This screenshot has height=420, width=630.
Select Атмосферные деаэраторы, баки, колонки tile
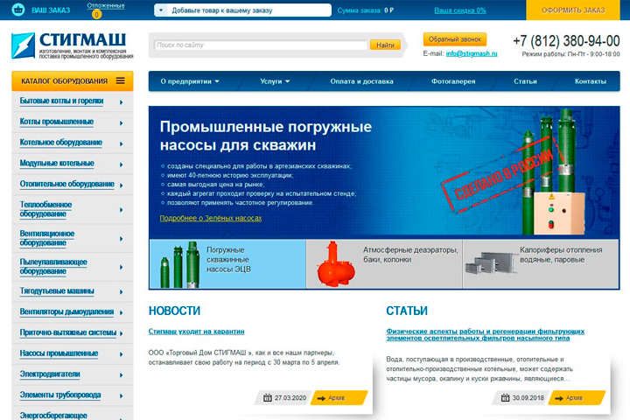coord(384,264)
